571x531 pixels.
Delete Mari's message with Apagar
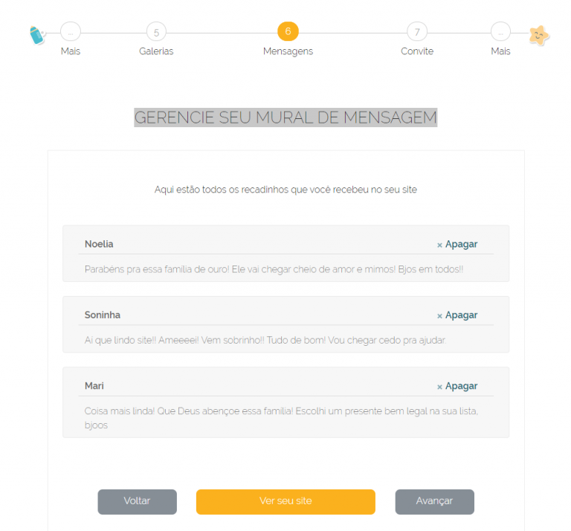point(462,386)
